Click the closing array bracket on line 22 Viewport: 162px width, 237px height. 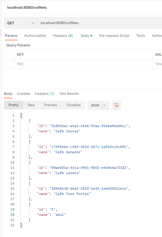tap(21, 225)
